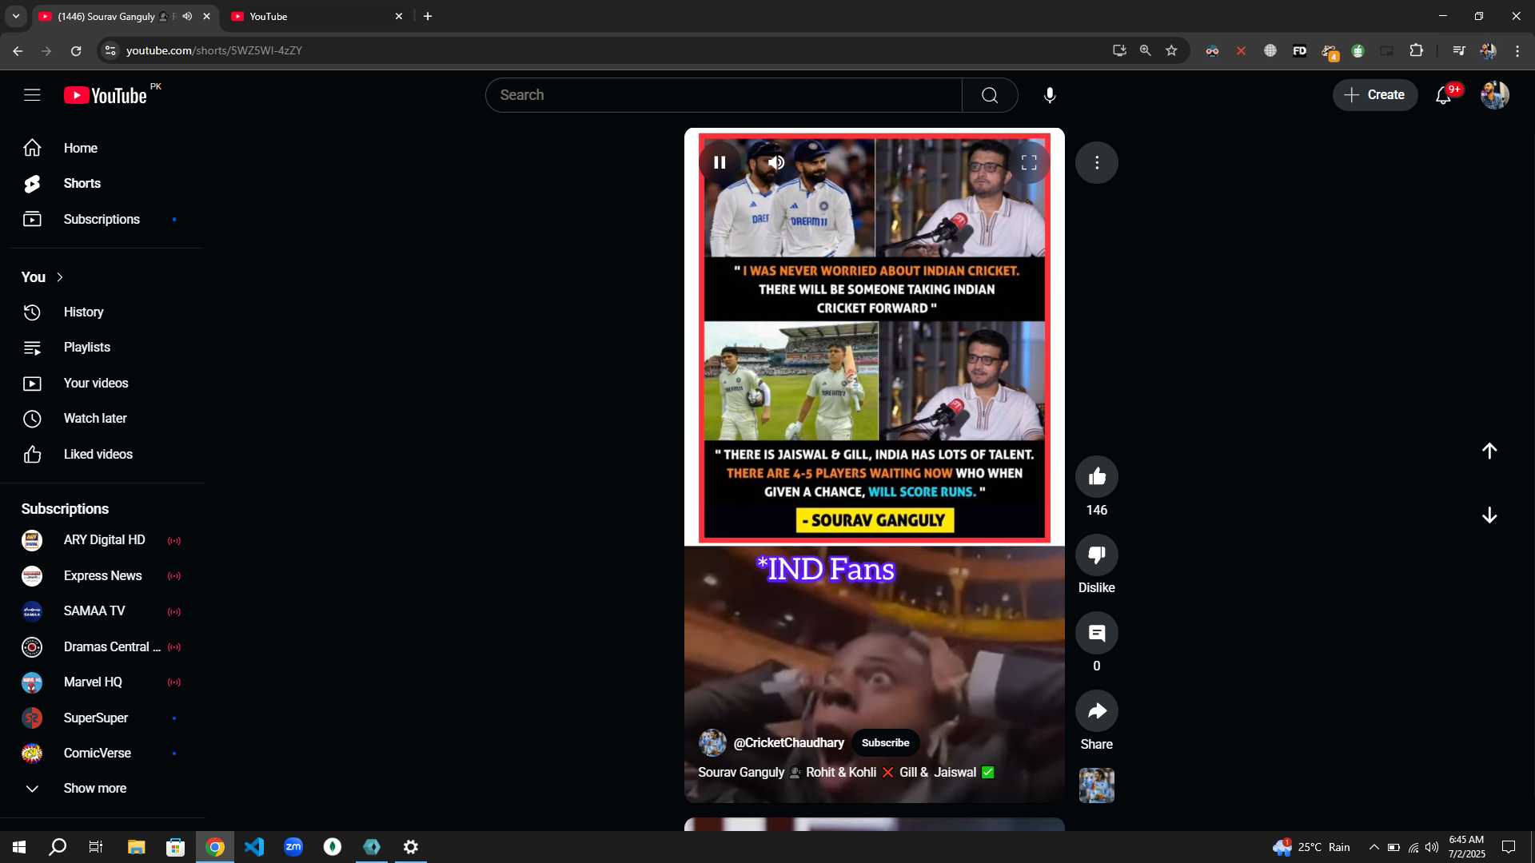Go back in browser history

tap(18, 50)
